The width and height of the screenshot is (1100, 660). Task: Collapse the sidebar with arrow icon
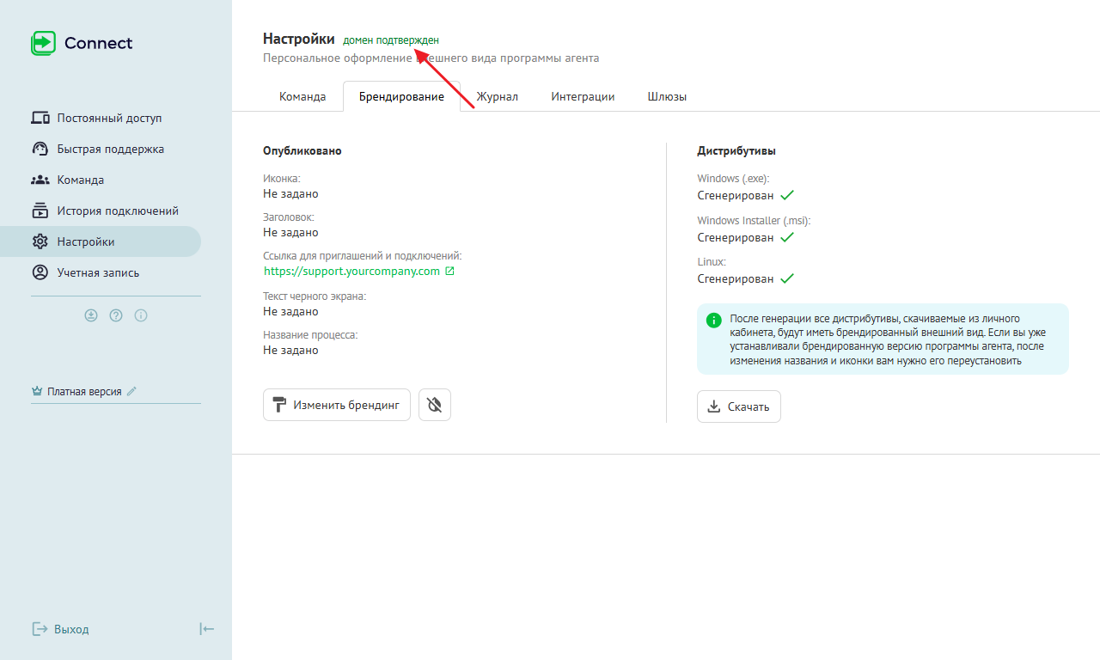coord(206,629)
